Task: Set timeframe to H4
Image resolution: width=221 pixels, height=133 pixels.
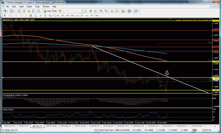Action: pos(82,16)
